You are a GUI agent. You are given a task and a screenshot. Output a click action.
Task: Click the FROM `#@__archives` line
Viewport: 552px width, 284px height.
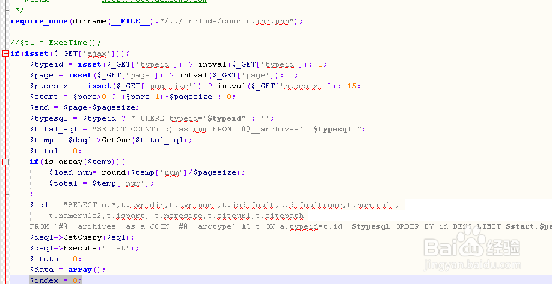coord(291,227)
